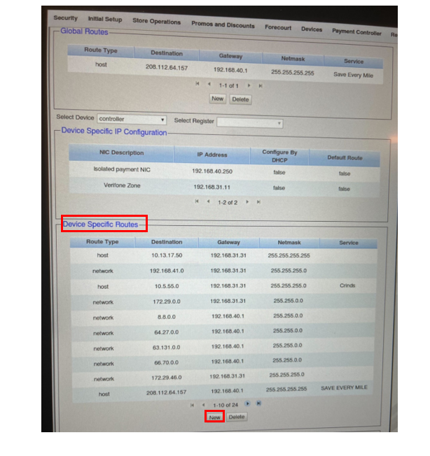Screen dimensions: 430x456
Task: Sort Global Routes by Route Type header
Action: 101,50
